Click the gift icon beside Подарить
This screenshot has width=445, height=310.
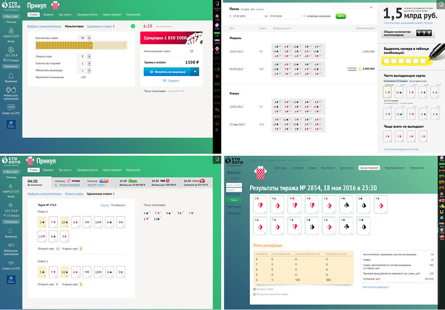tap(164, 81)
